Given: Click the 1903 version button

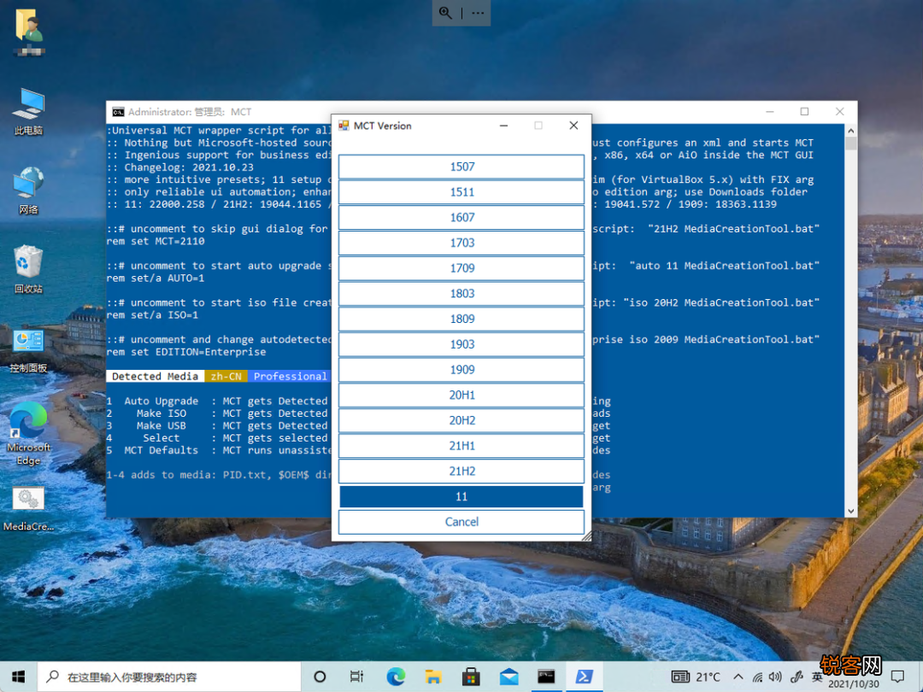Looking at the screenshot, I should 461,343.
